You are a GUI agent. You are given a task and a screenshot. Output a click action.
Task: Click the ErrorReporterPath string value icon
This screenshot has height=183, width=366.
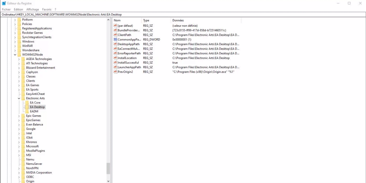point(115,53)
